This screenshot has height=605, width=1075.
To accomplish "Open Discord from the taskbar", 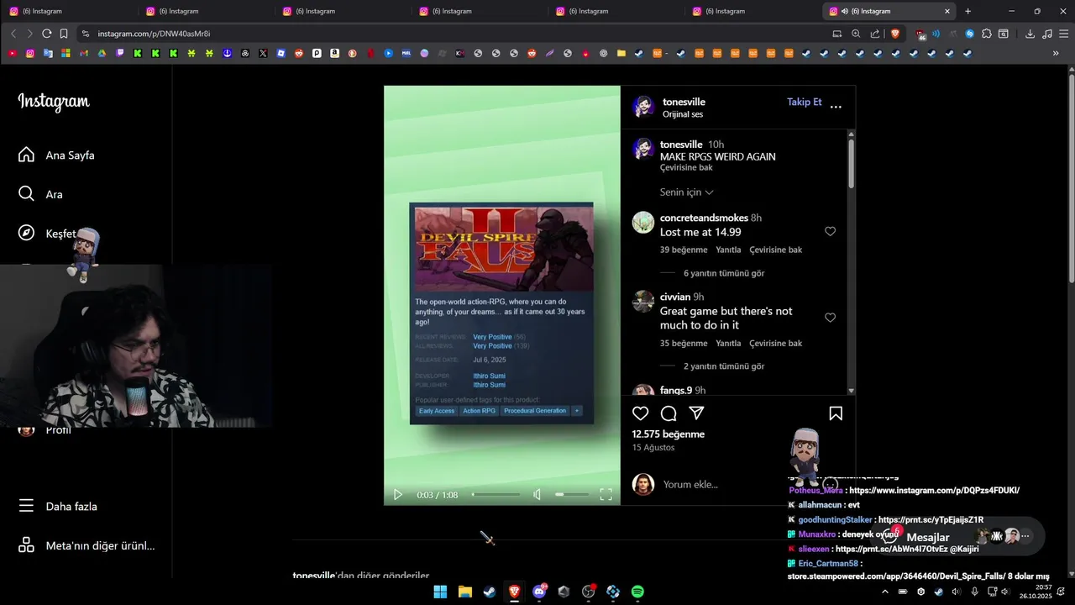I will pos(539,592).
